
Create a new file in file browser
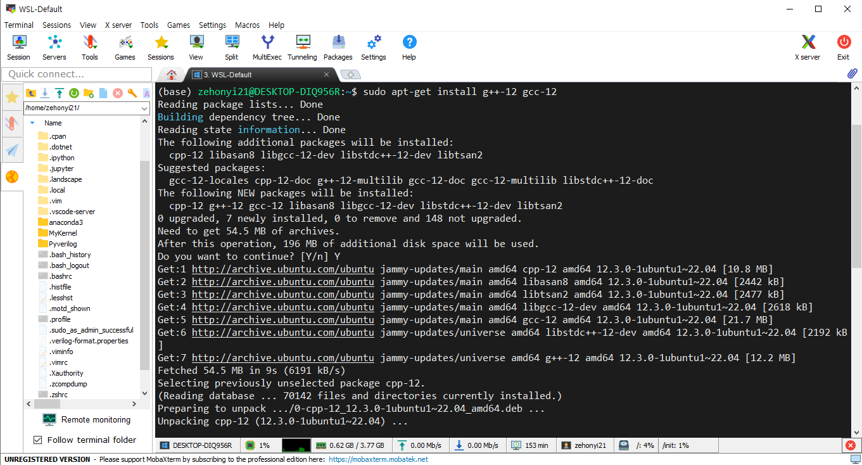coord(103,93)
